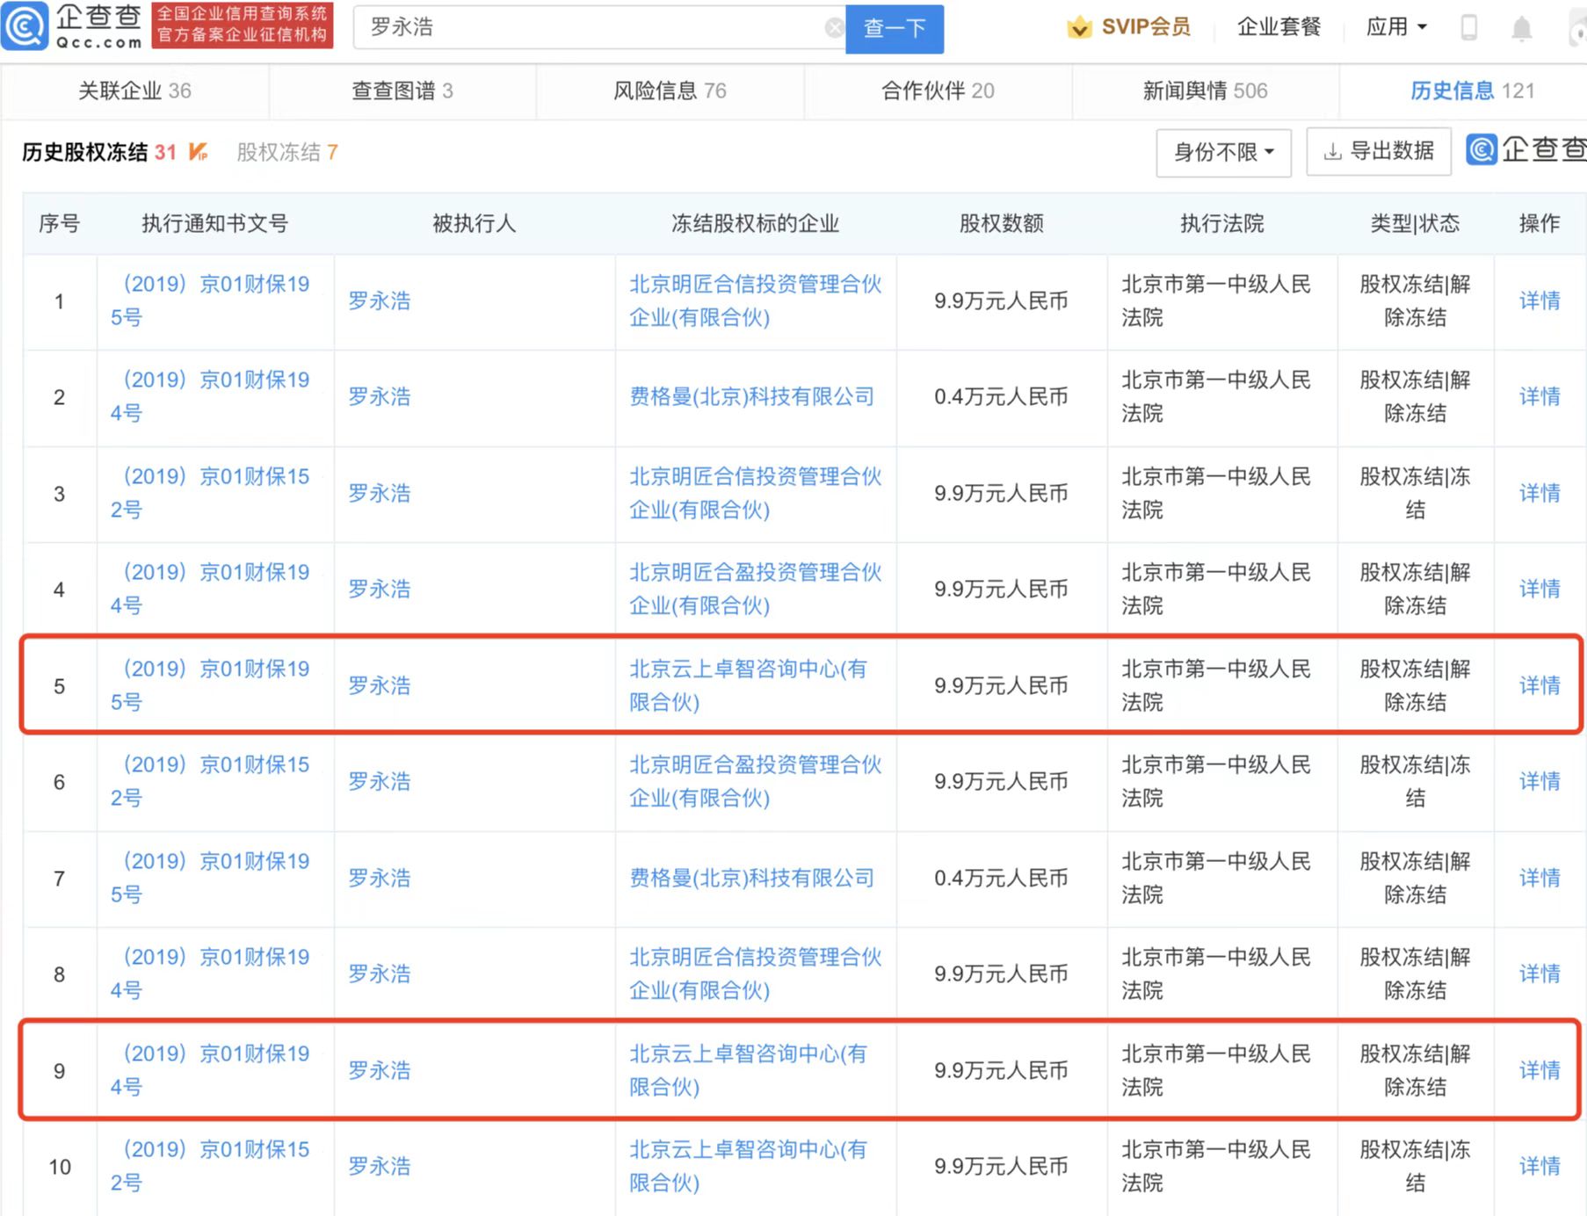Open the mobile phone icon

(x=1468, y=27)
